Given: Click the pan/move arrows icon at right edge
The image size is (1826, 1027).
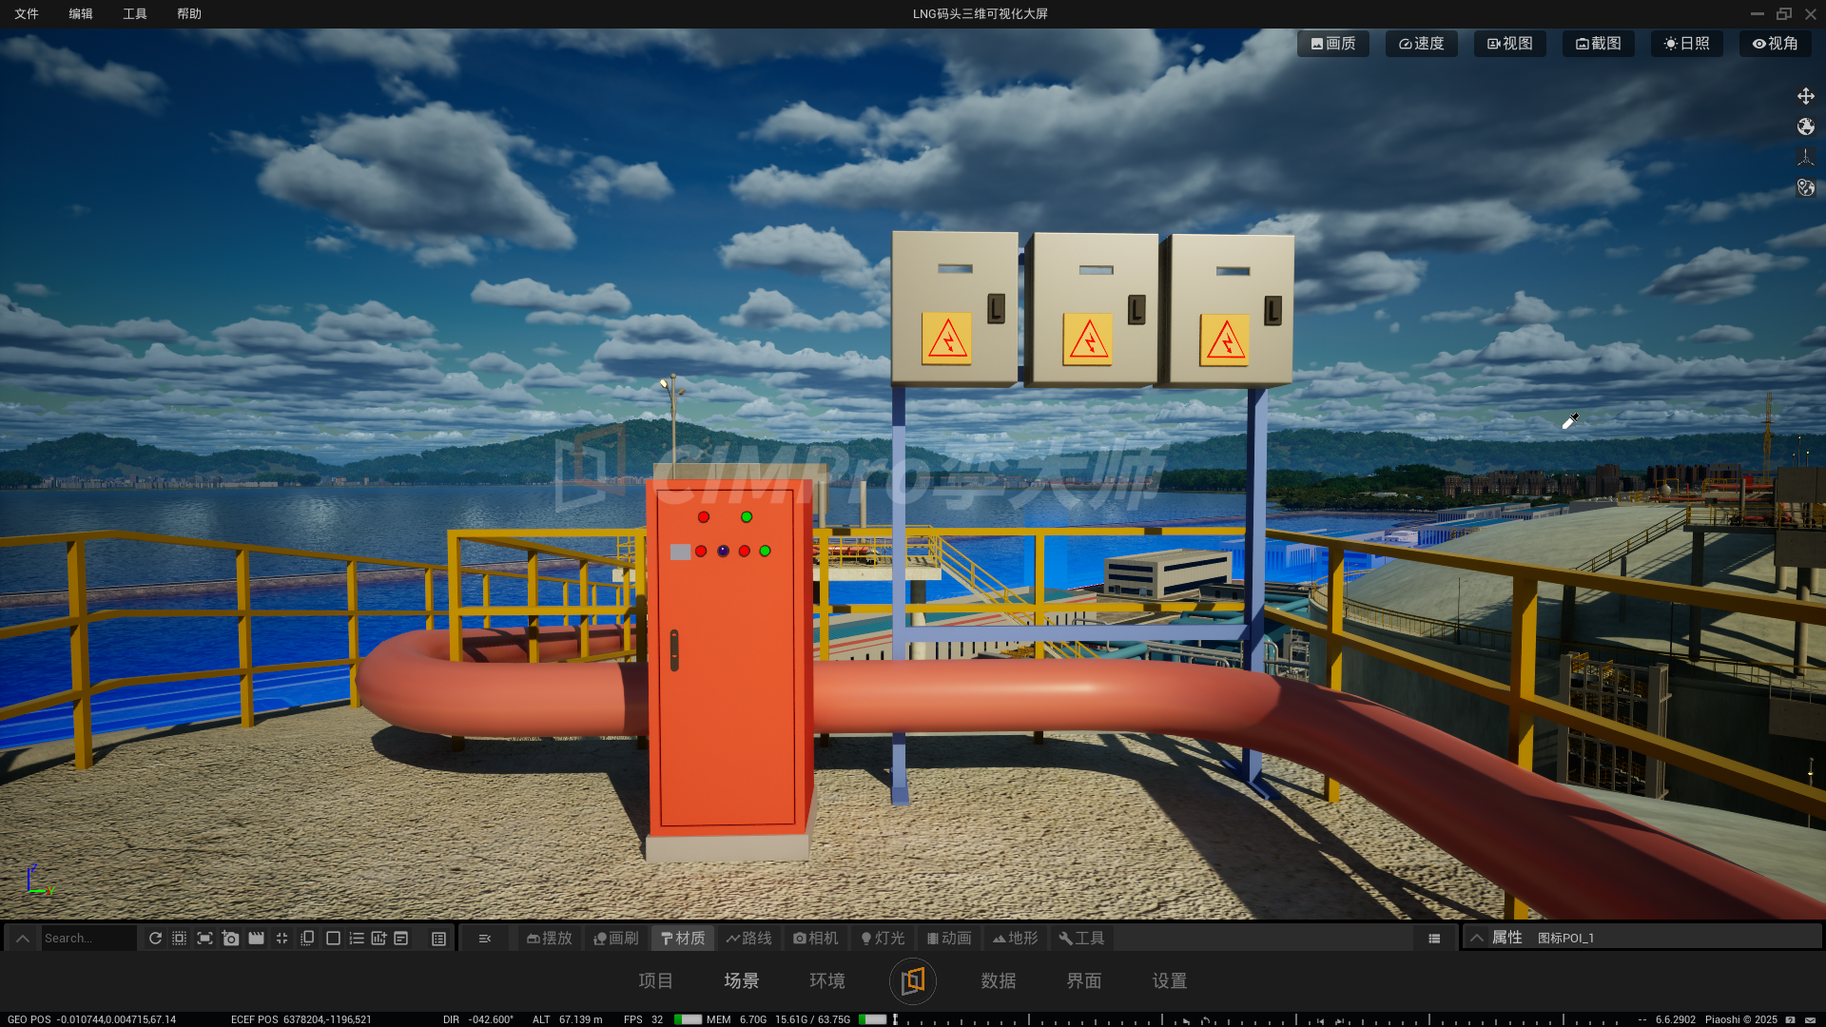Looking at the screenshot, I should (1805, 96).
